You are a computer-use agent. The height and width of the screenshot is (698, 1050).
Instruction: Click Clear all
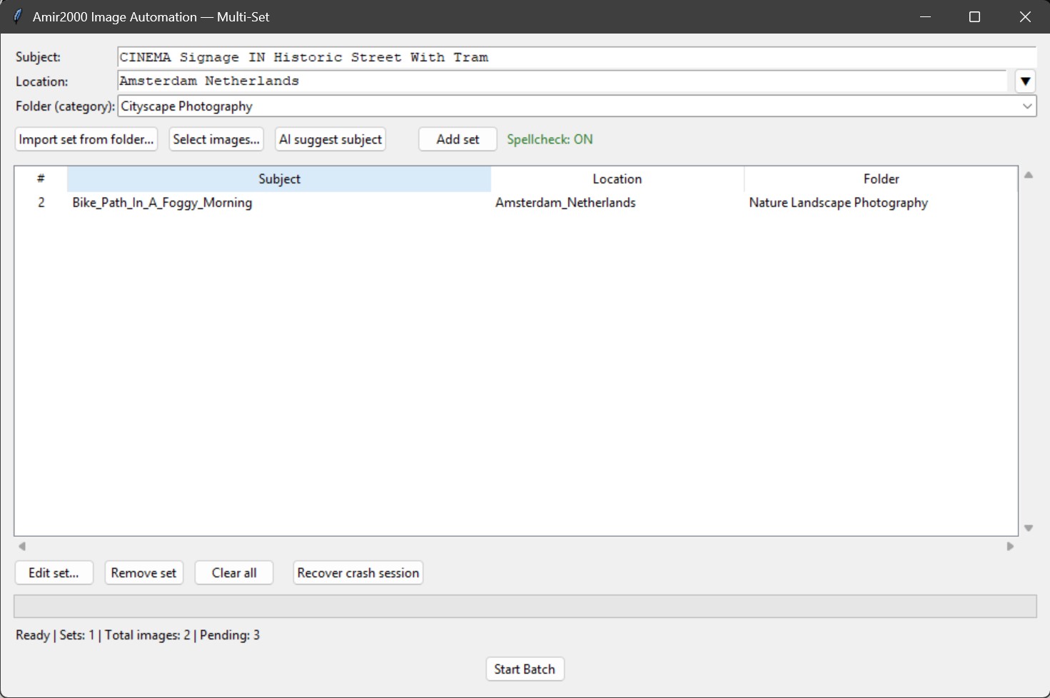pyautogui.click(x=233, y=572)
